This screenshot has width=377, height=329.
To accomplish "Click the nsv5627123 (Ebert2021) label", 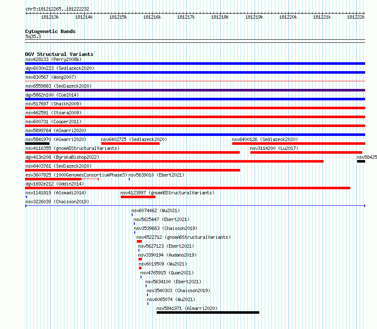I will coord(166,246).
